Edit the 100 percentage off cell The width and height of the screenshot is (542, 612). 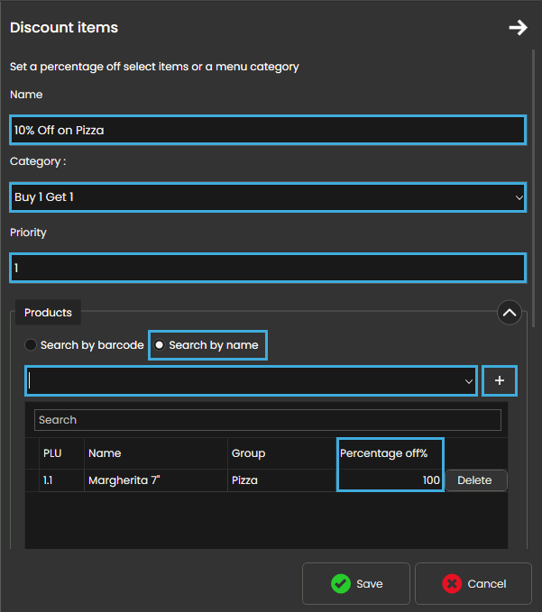coord(390,480)
